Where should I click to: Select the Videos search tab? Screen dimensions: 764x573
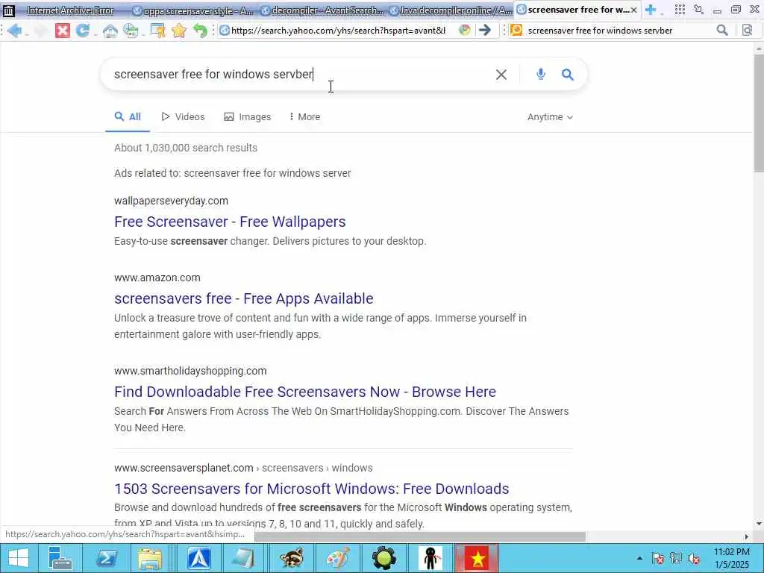point(184,117)
